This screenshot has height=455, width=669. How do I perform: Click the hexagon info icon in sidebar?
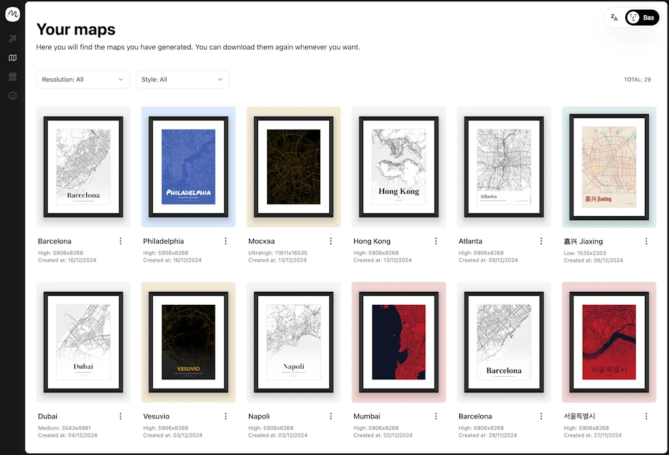click(x=12, y=96)
